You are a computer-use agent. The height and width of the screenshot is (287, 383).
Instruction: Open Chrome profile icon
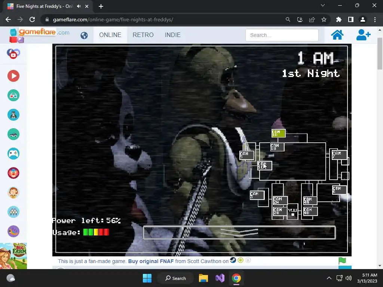point(363,19)
